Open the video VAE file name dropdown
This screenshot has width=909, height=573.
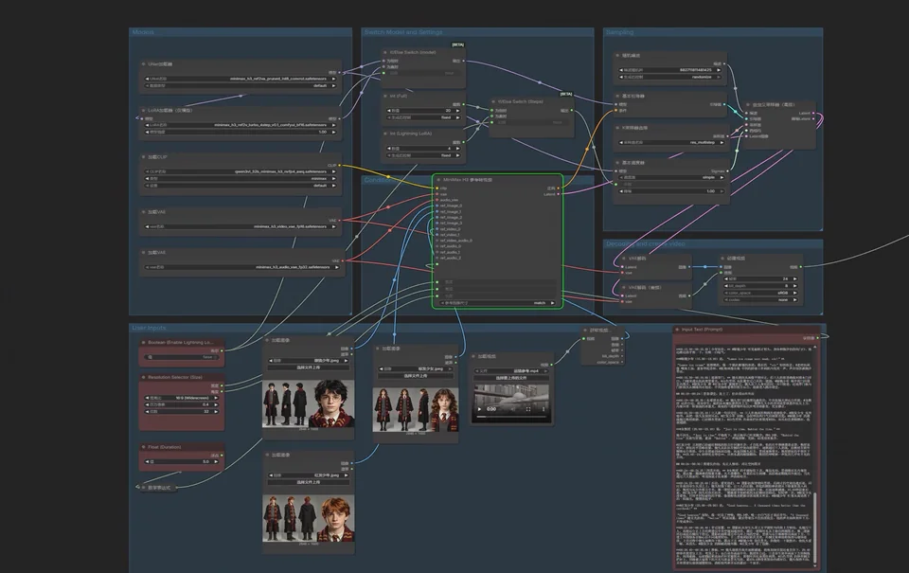(241, 226)
